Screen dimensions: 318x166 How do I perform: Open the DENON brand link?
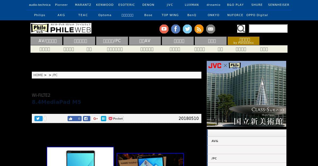click(x=148, y=5)
